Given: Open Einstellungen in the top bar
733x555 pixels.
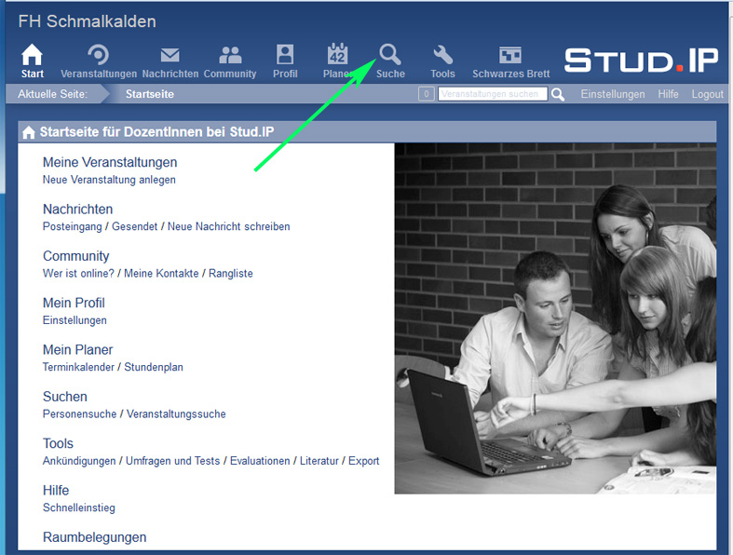Looking at the screenshot, I should click(612, 94).
